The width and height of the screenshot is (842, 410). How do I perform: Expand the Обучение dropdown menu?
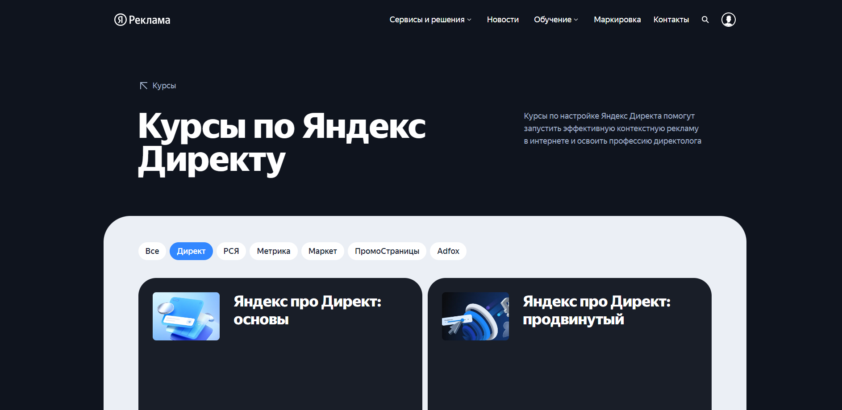[x=556, y=20]
